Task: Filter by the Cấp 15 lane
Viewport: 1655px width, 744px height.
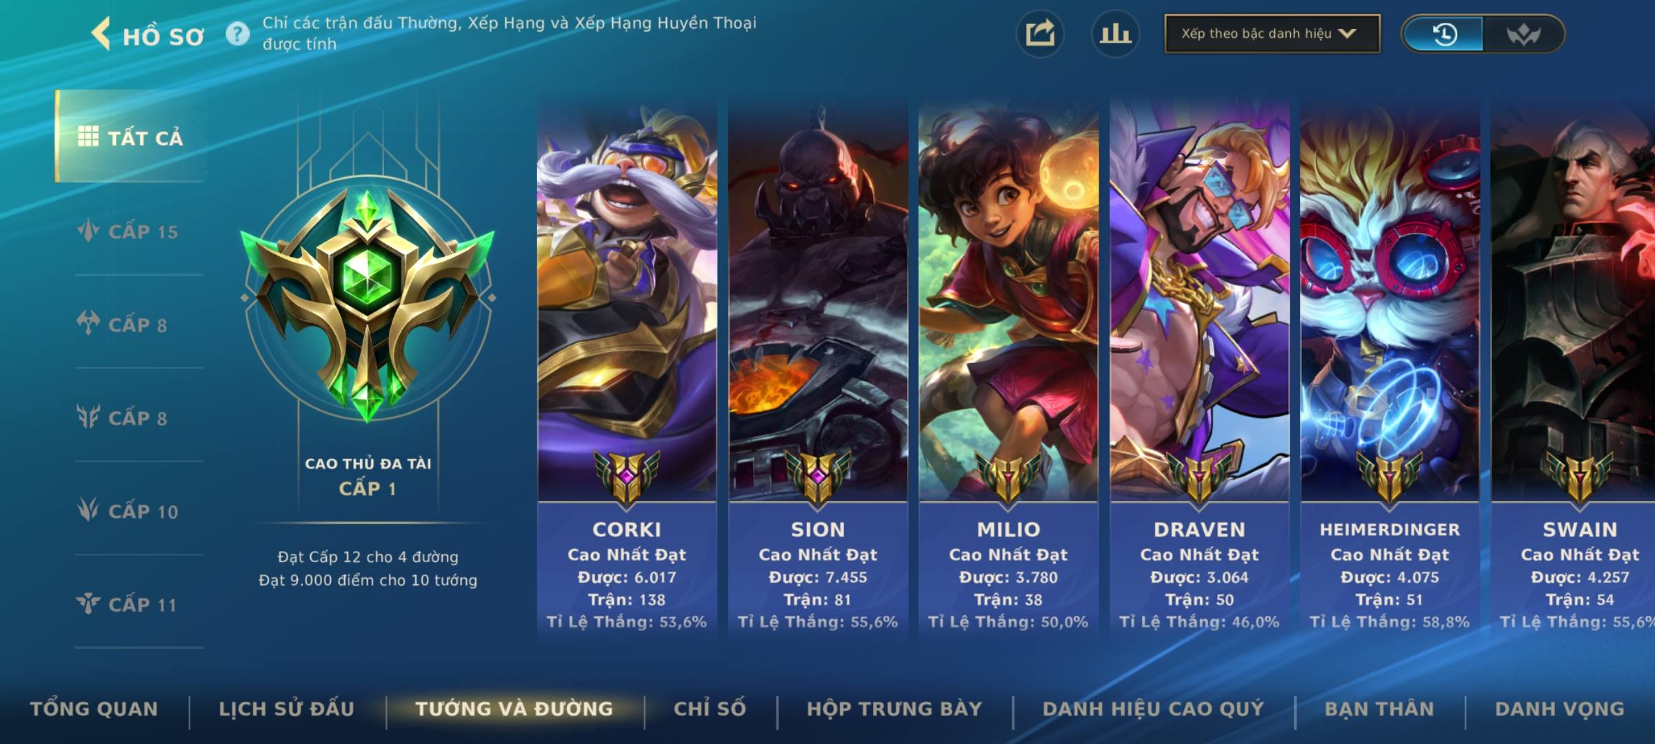Action: pyautogui.click(x=128, y=231)
